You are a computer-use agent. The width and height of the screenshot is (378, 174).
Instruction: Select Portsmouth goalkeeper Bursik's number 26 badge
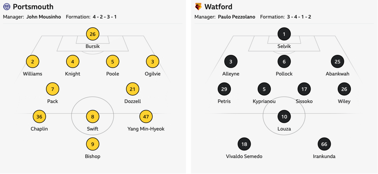(93, 34)
